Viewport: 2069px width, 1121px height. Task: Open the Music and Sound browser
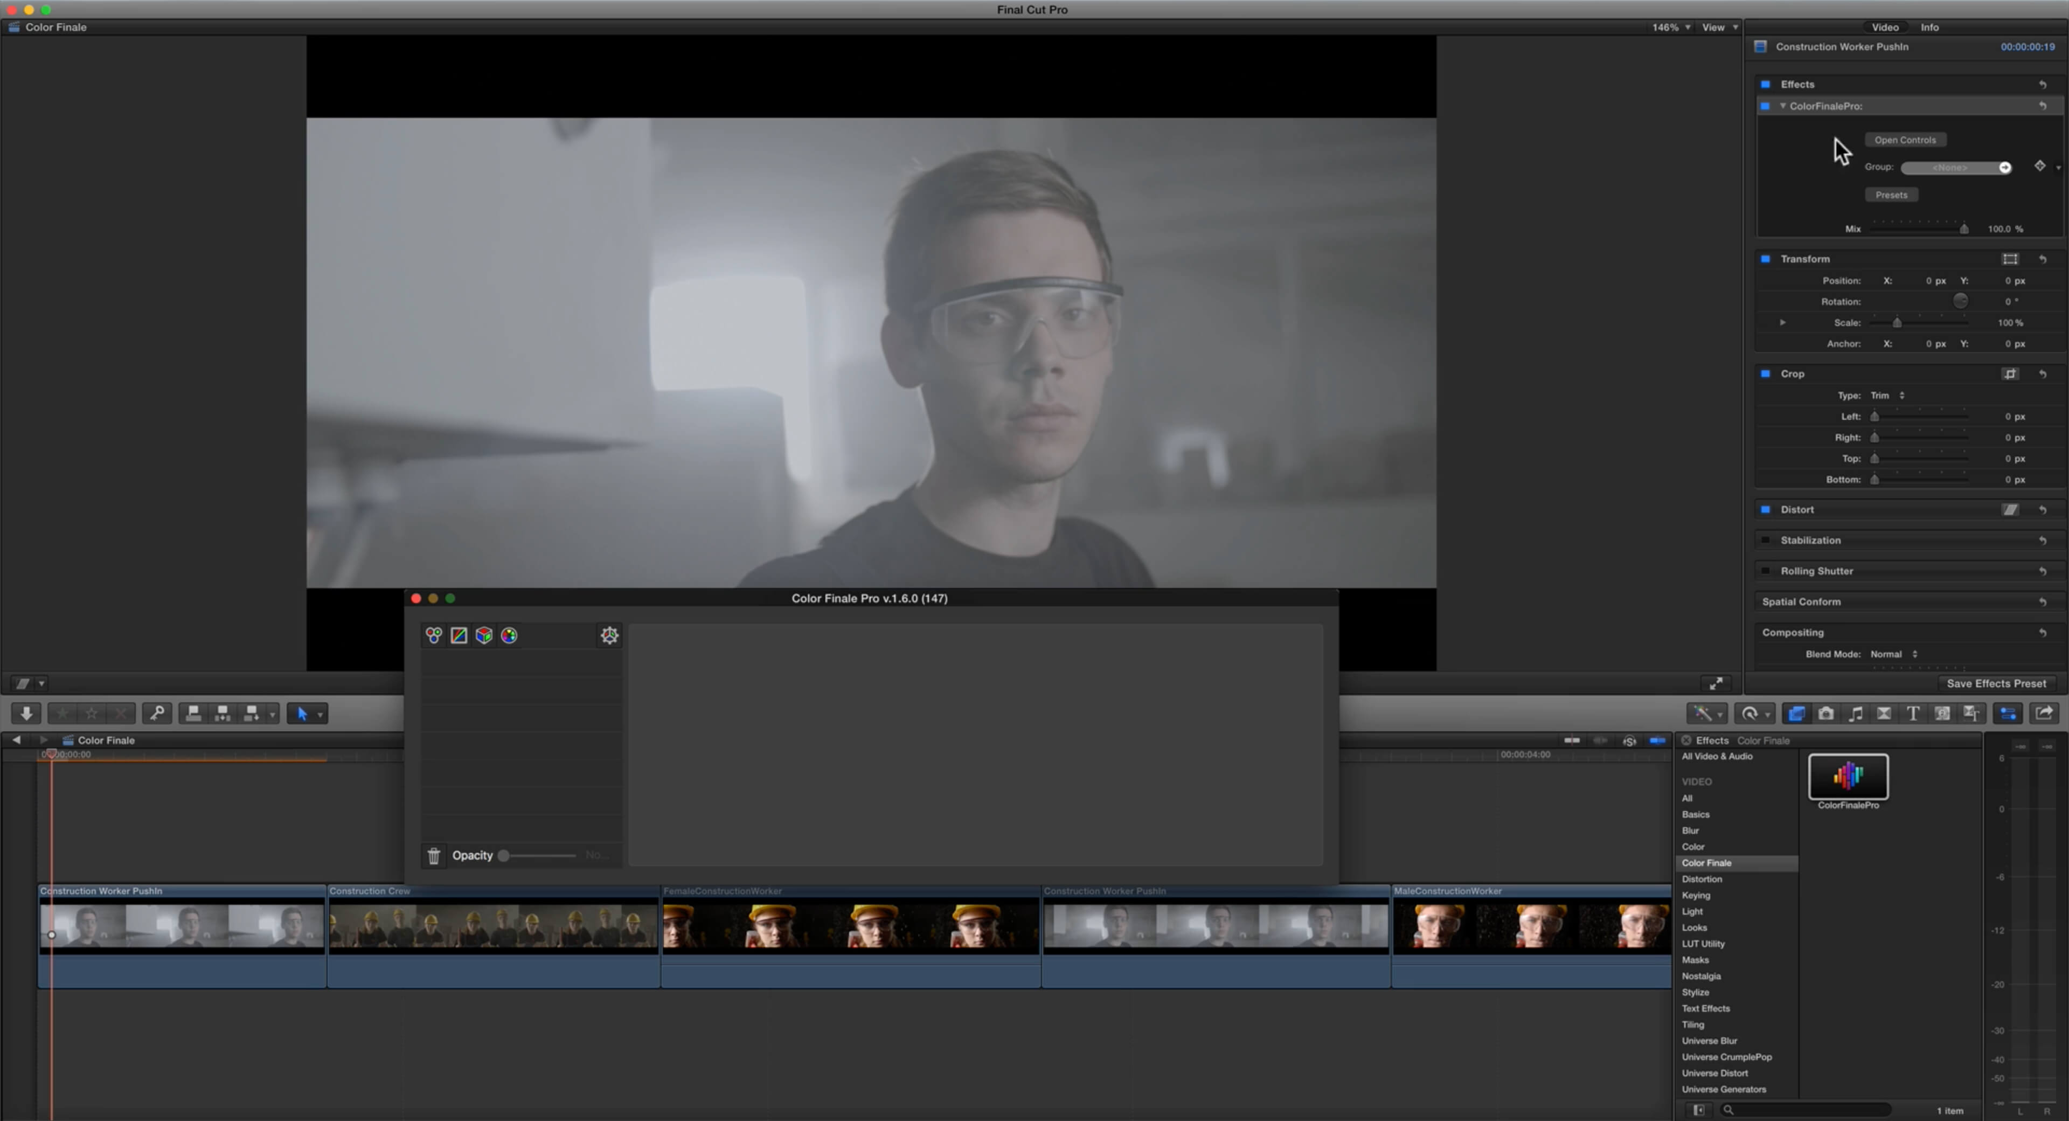pyautogui.click(x=1855, y=714)
